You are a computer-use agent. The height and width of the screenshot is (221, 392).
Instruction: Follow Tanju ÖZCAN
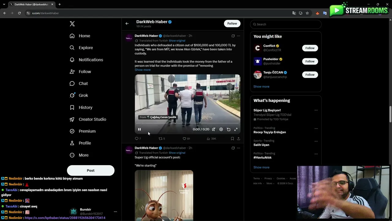click(310, 75)
